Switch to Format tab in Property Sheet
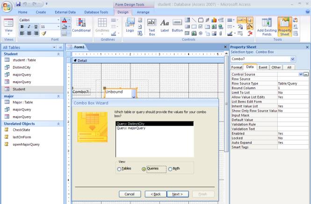The width and height of the screenshot is (311, 204). pyautogui.click(x=237, y=67)
